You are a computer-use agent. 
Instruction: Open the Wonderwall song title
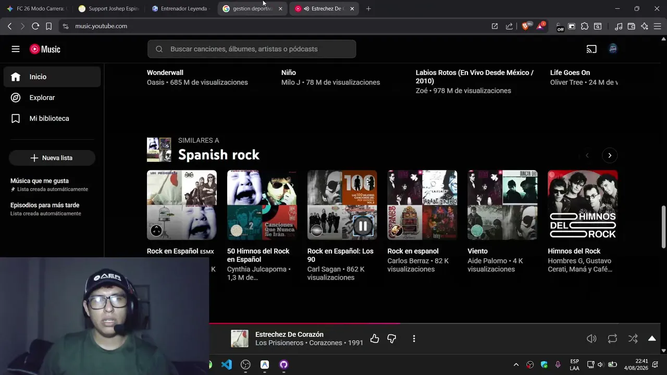click(165, 73)
